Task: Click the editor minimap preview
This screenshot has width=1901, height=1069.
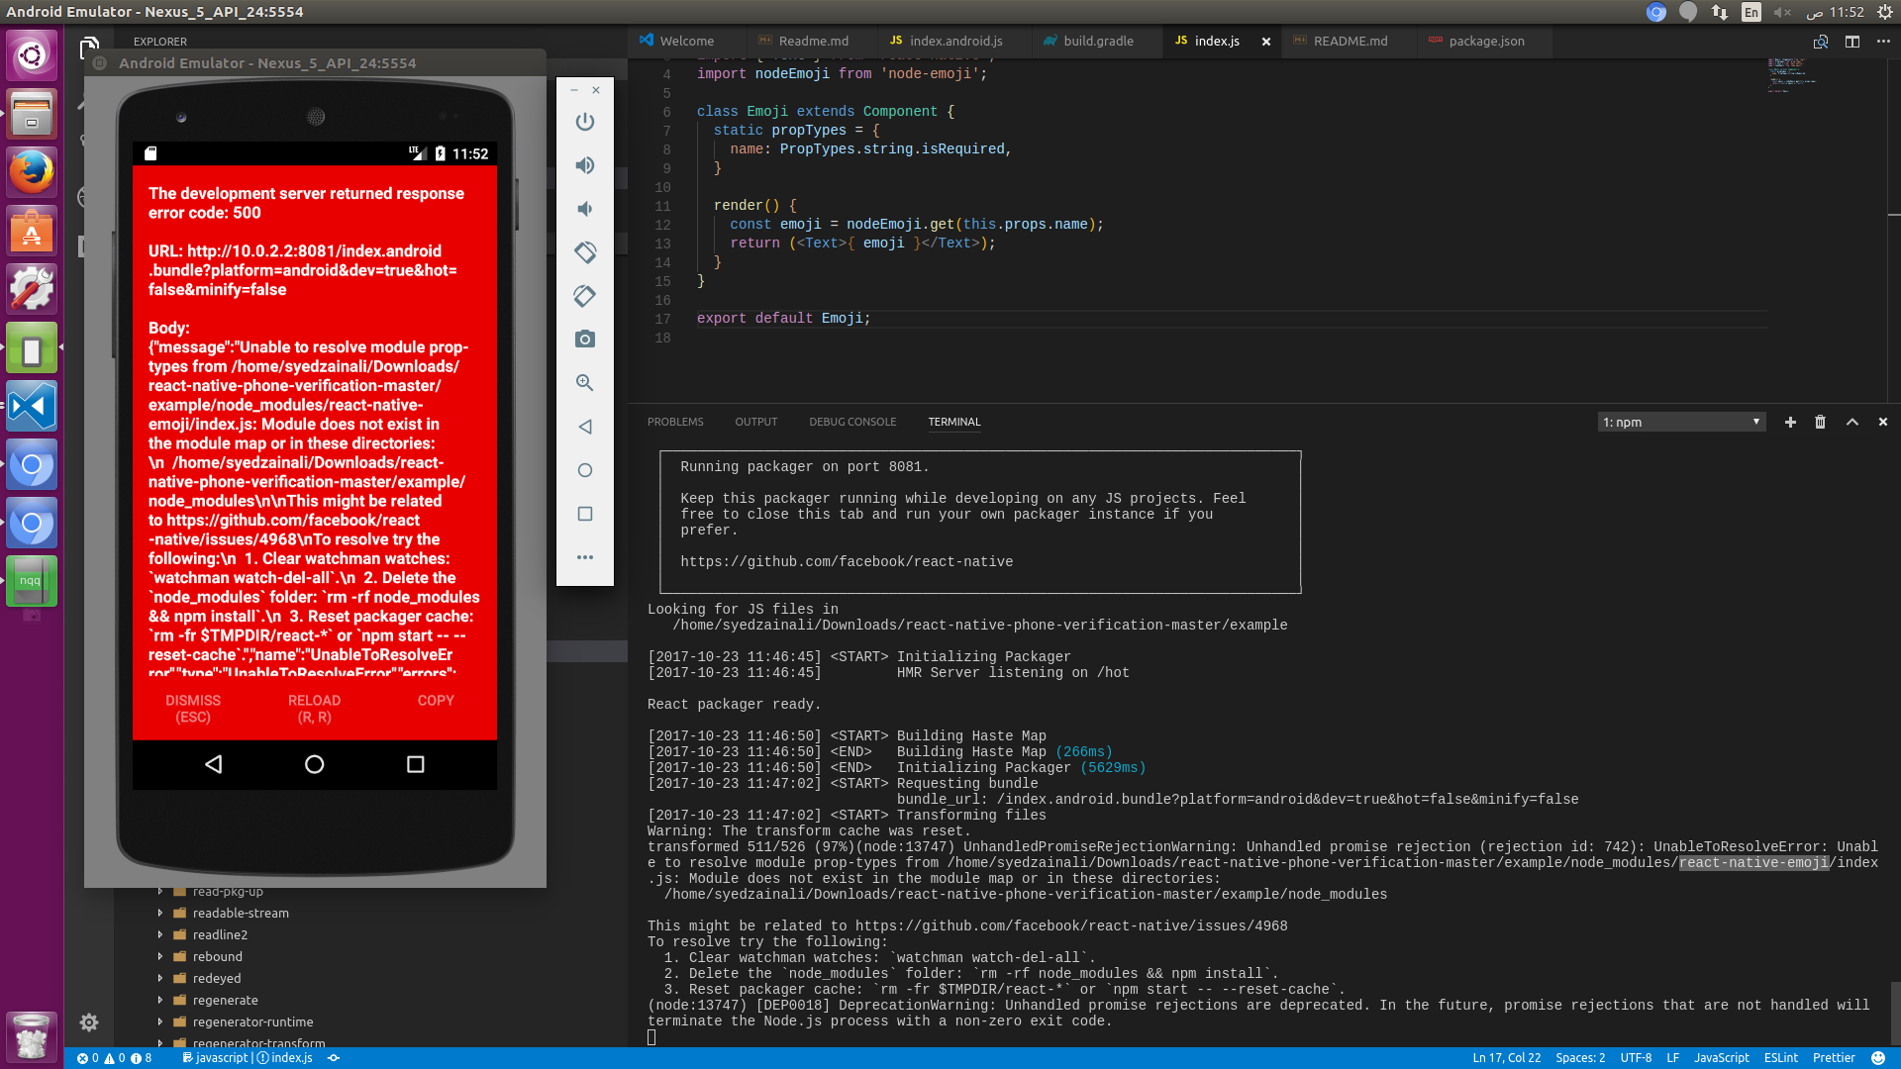Action: [1792, 75]
